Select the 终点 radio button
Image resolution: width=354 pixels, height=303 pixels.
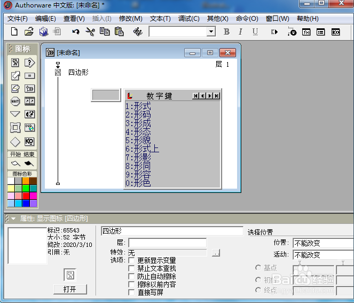click(258, 290)
